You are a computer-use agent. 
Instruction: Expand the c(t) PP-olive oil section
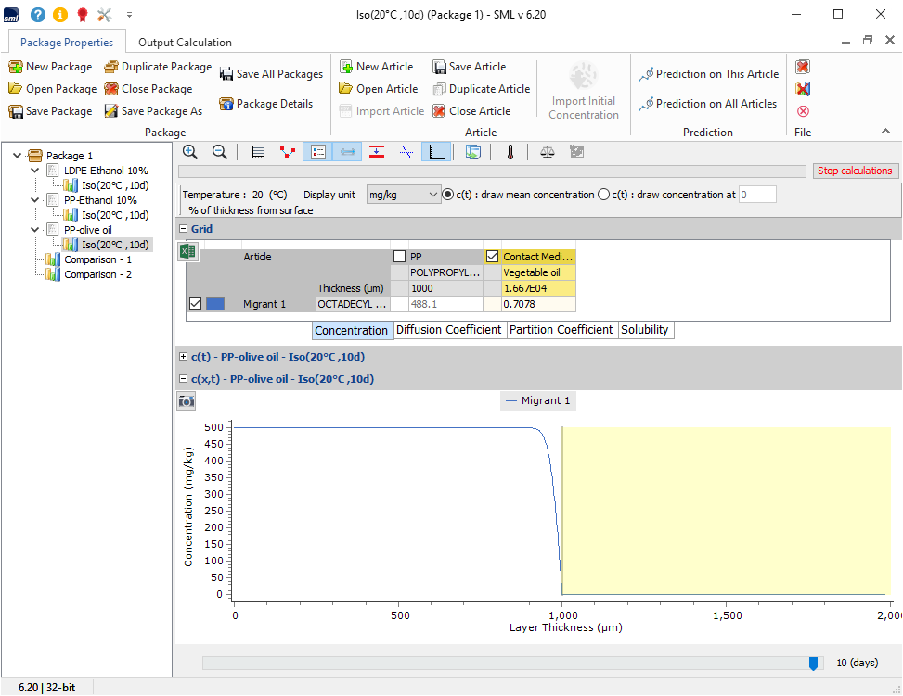click(183, 357)
